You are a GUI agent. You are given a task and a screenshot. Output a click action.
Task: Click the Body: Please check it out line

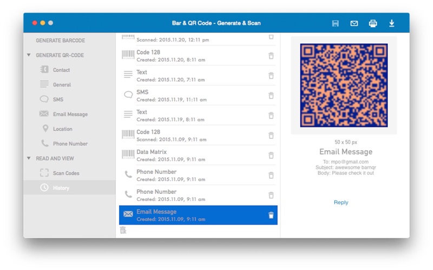346,173
